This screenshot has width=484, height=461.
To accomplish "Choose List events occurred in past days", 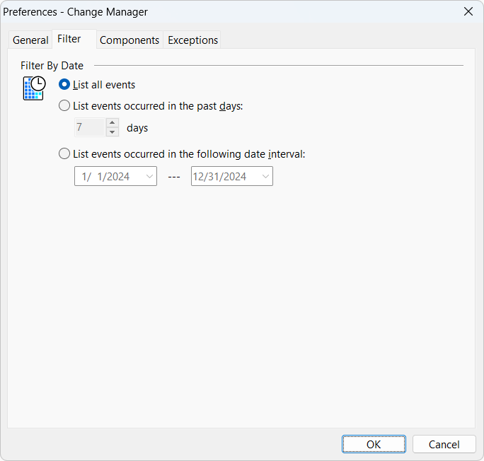I will click(65, 106).
